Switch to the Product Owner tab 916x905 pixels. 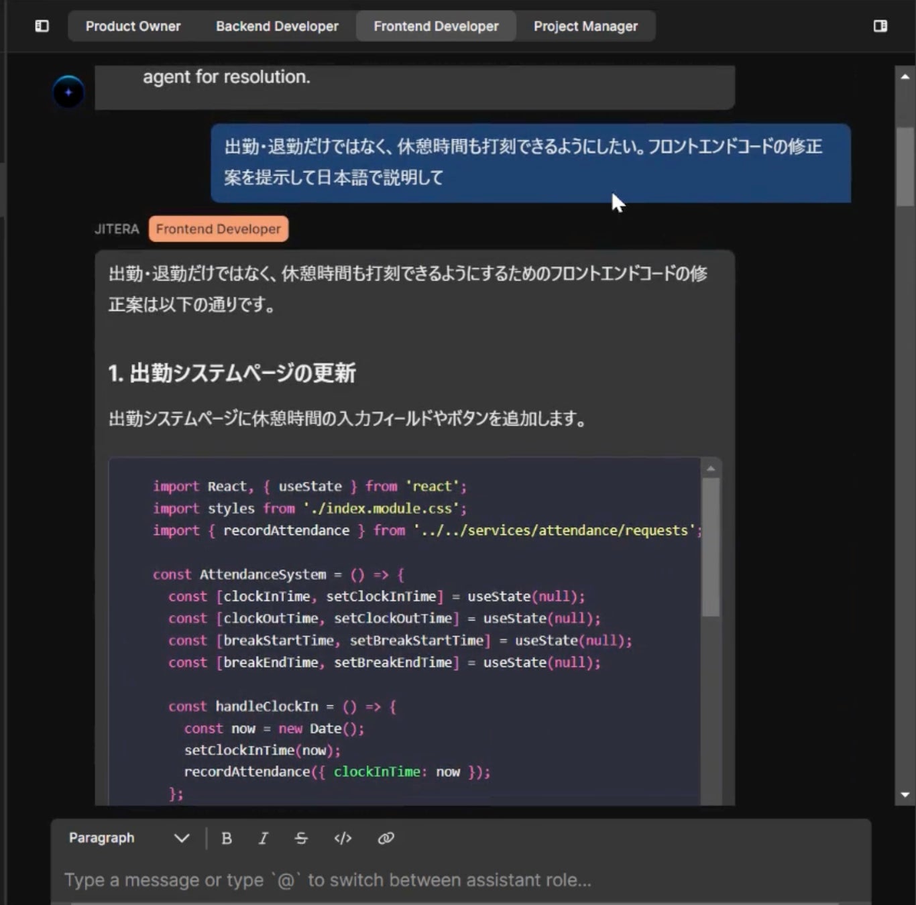point(133,26)
